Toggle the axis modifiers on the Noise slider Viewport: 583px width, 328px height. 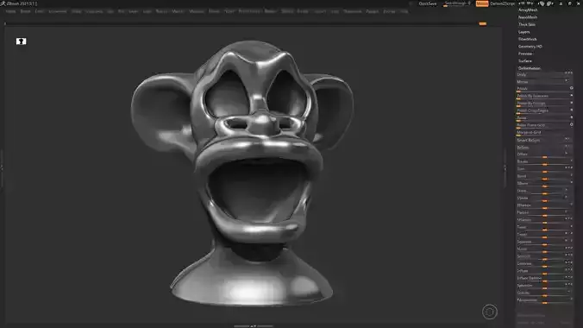pyautogui.click(x=569, y=248)
